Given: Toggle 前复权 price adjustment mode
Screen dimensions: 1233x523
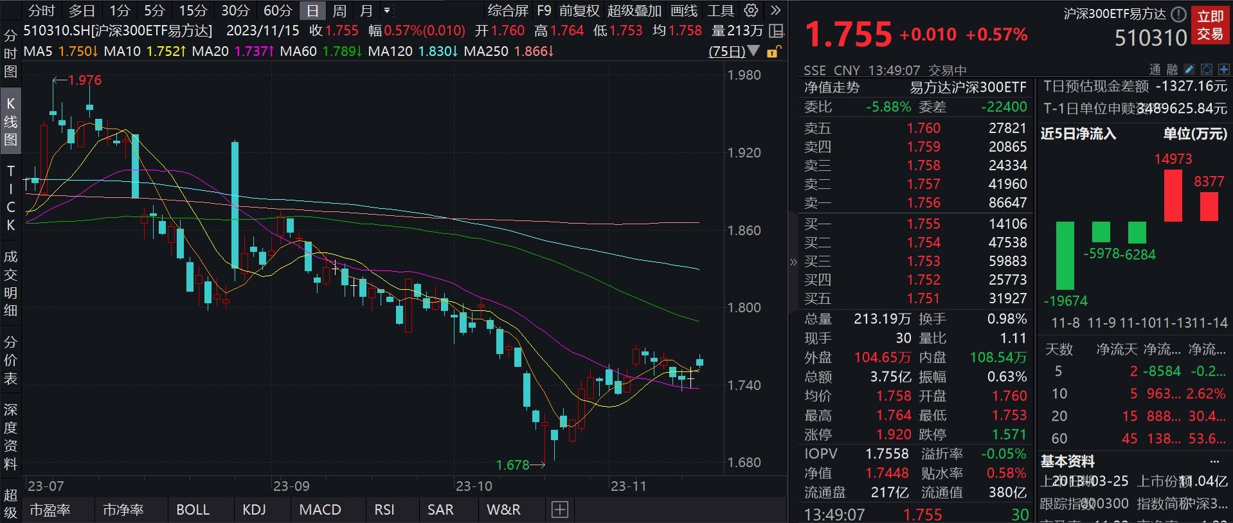Looking at the screenshot, I should pos(579,11).
